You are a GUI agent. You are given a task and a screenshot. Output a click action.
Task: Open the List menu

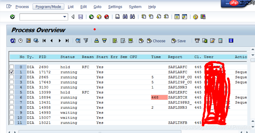(71, 7)
